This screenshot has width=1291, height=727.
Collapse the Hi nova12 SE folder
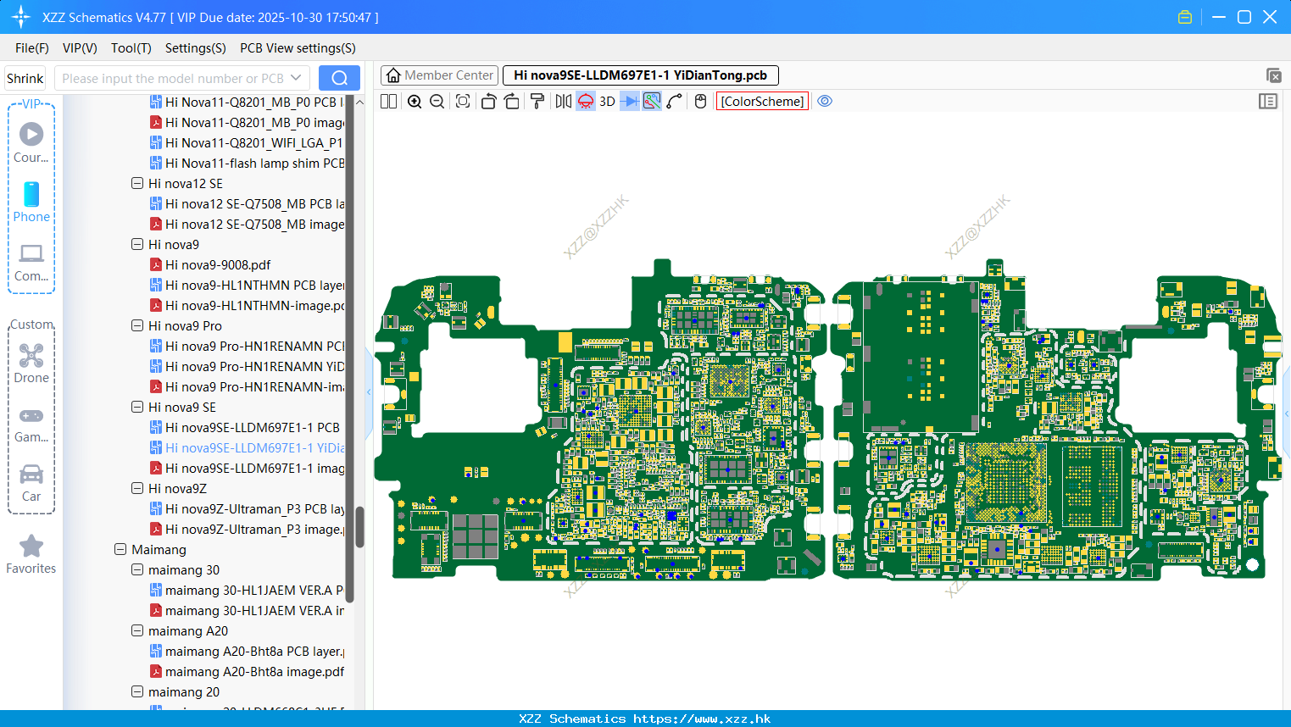[137, 183]
